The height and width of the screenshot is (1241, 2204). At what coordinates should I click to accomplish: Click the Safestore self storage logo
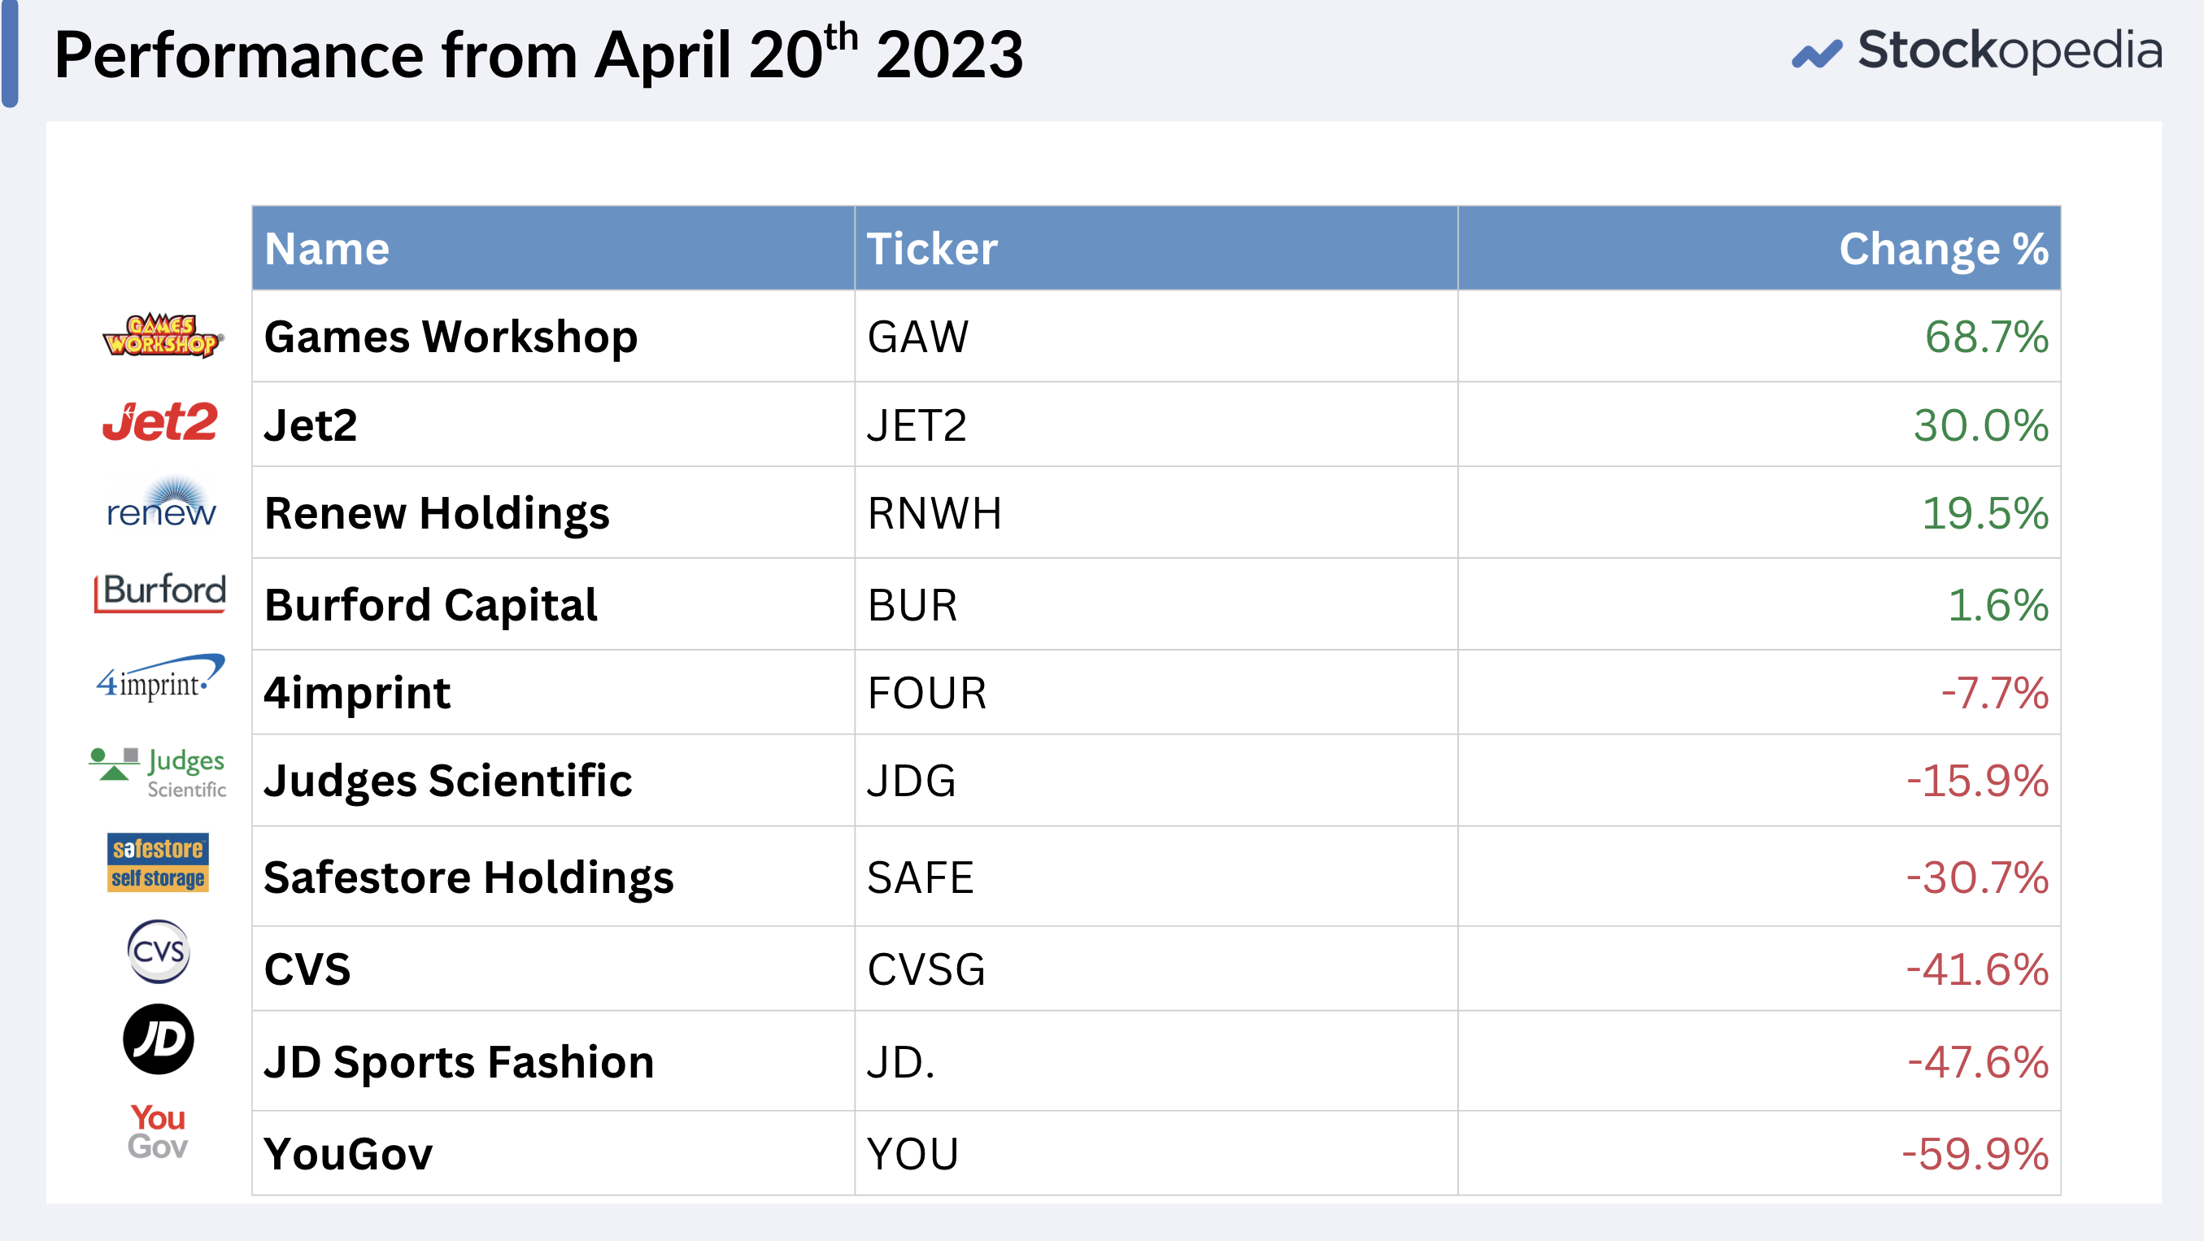click(158, 862)
